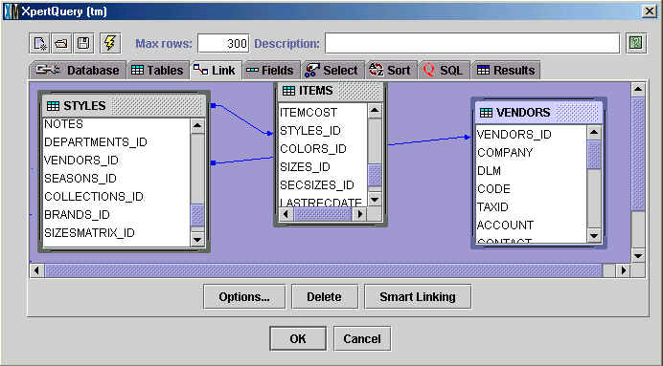Click the Save floppy disk icon
Screen dimensions: 663x366
[x=83, y=43]
